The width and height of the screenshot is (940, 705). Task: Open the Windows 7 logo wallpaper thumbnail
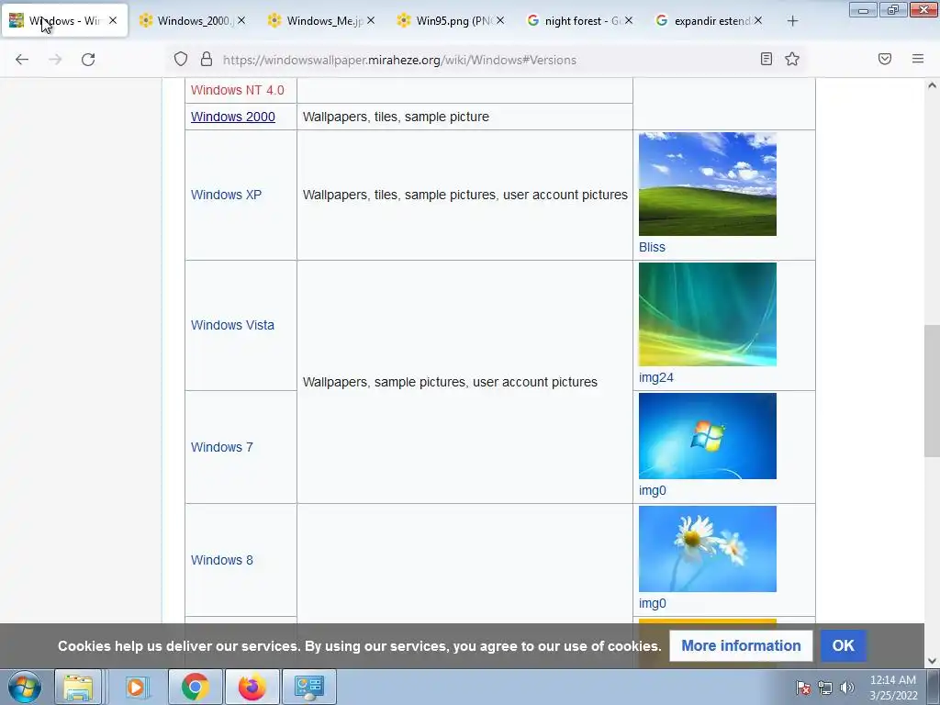point(708,436)
